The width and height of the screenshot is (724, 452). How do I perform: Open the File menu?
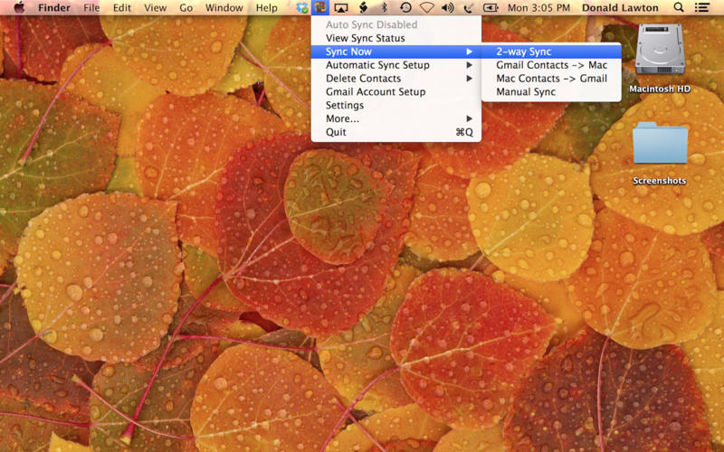pyautogui.click(x=91, y=8)
